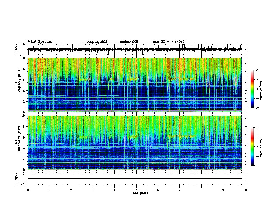The height and width of the screenshot is (213, 276).
Task: Click the ch.2 spectrogram emission near 5 minutes
Action: point(134,136)
